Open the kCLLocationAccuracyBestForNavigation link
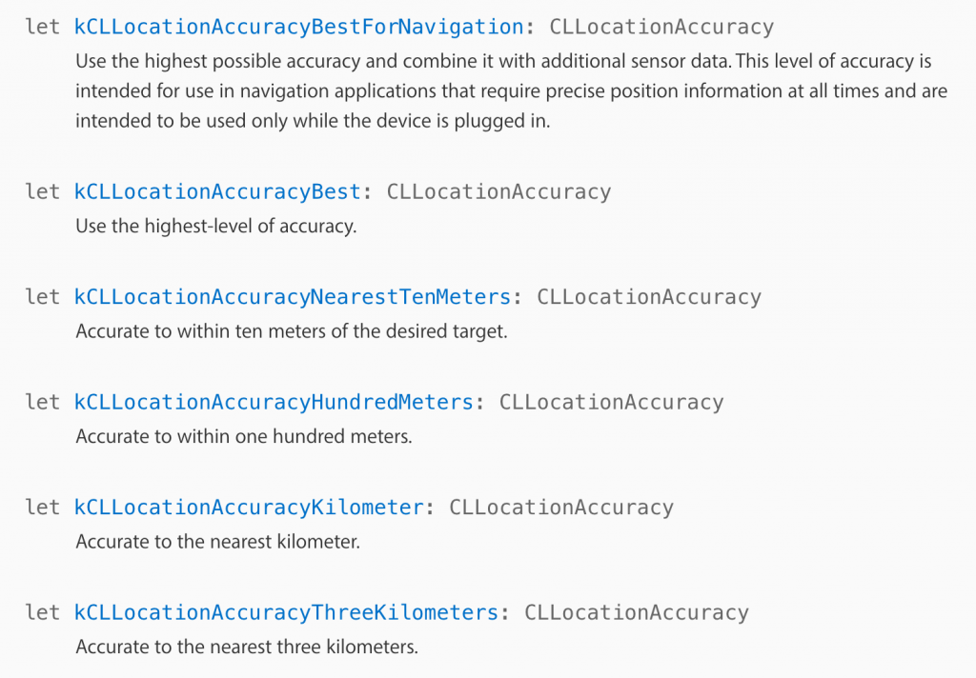Viewport: 976px width, 678px height. tap(298, 27)
